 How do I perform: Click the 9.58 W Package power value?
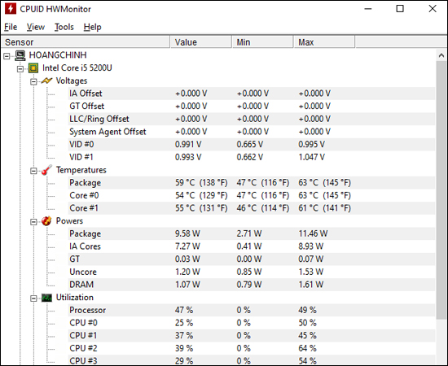(187, 233)
